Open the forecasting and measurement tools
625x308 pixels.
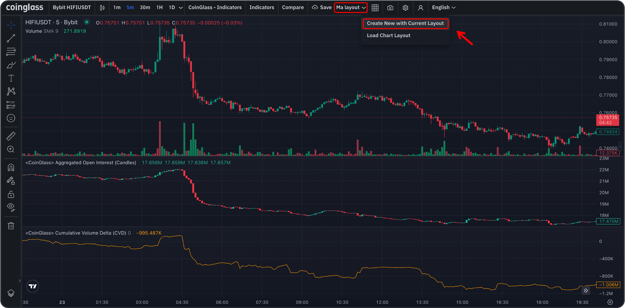[x=11, y=105]
